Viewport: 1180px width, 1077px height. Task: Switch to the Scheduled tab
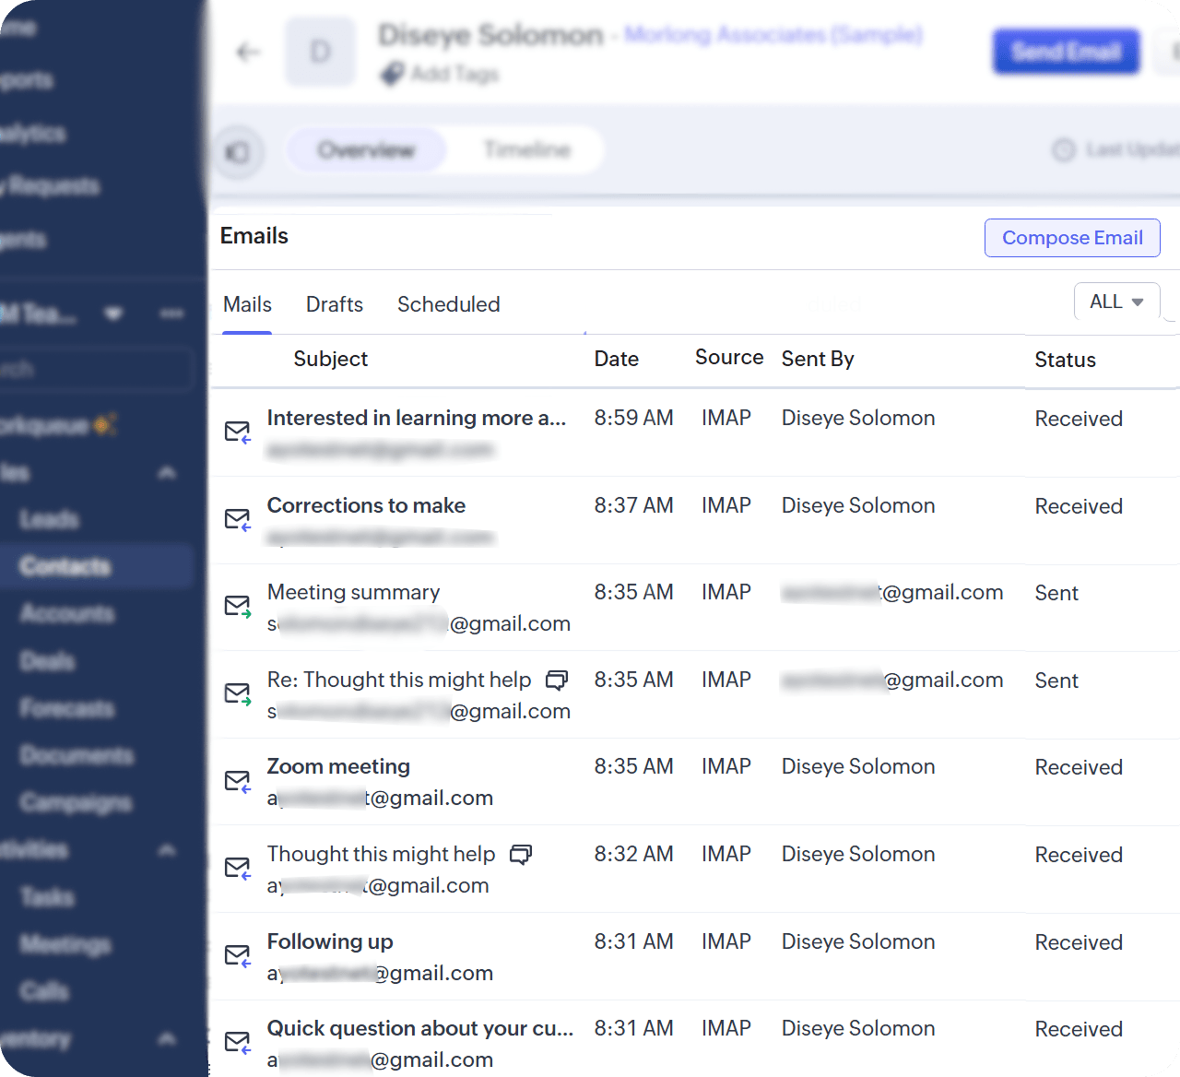tap(449, 304)
